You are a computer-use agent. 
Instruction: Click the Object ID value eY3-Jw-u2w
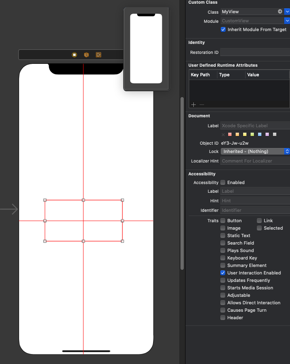point(235,143)
